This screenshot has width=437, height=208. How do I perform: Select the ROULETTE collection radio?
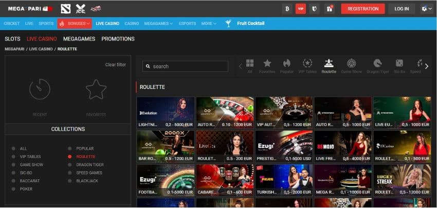pyautogui.click(x=70, y=157)
